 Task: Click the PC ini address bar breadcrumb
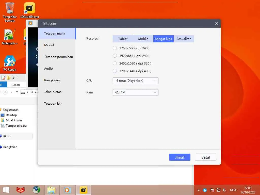click(x=34, y=92)
